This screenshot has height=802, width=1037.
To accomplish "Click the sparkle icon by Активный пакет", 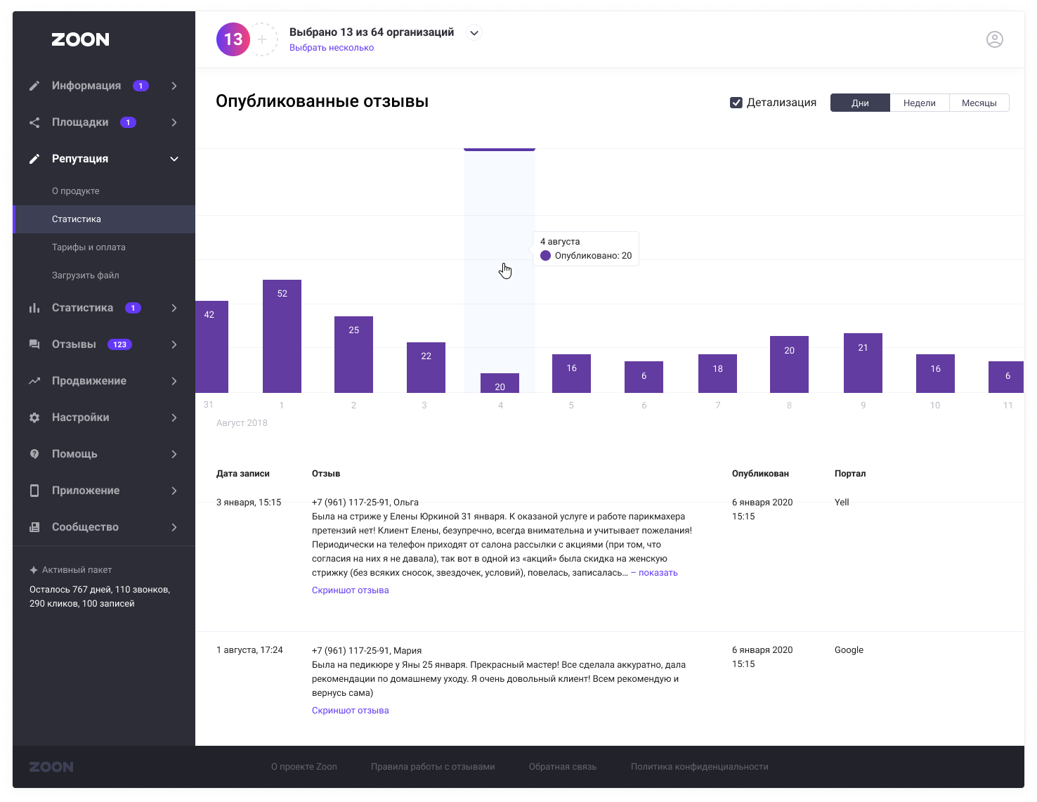I will pos(34,570).
